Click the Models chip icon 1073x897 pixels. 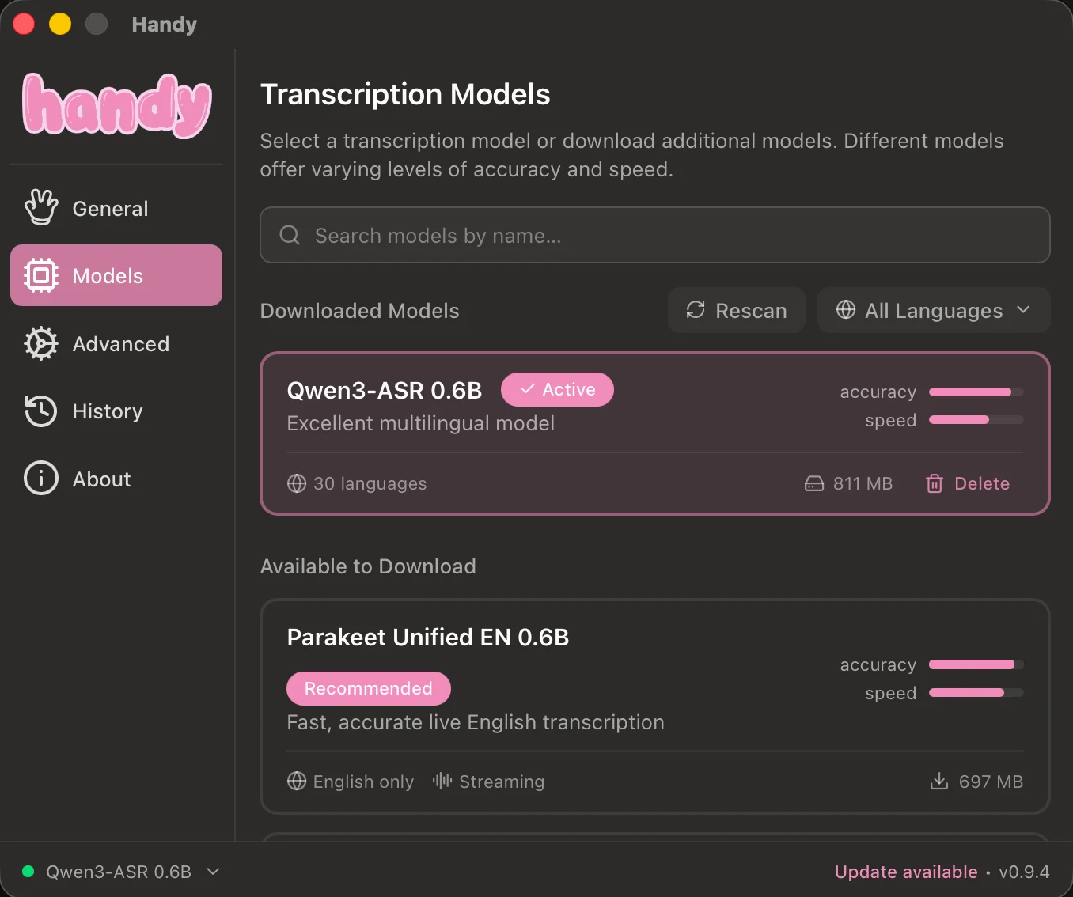click(41, 275)
